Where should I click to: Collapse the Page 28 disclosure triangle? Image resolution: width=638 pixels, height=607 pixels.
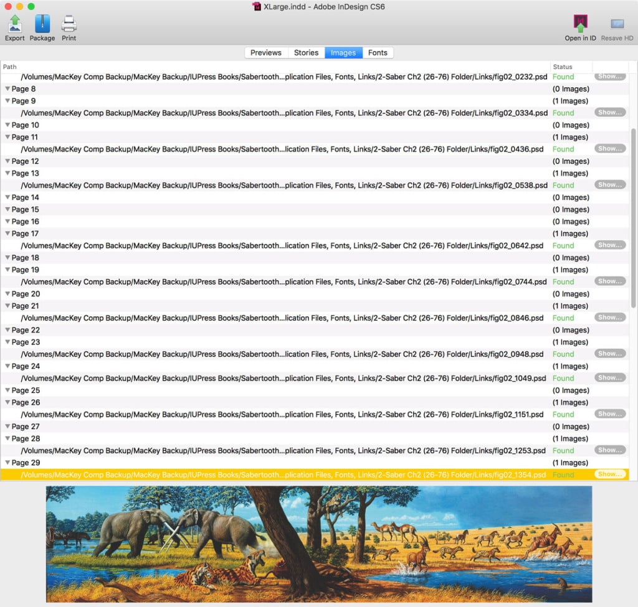[7, 438]
